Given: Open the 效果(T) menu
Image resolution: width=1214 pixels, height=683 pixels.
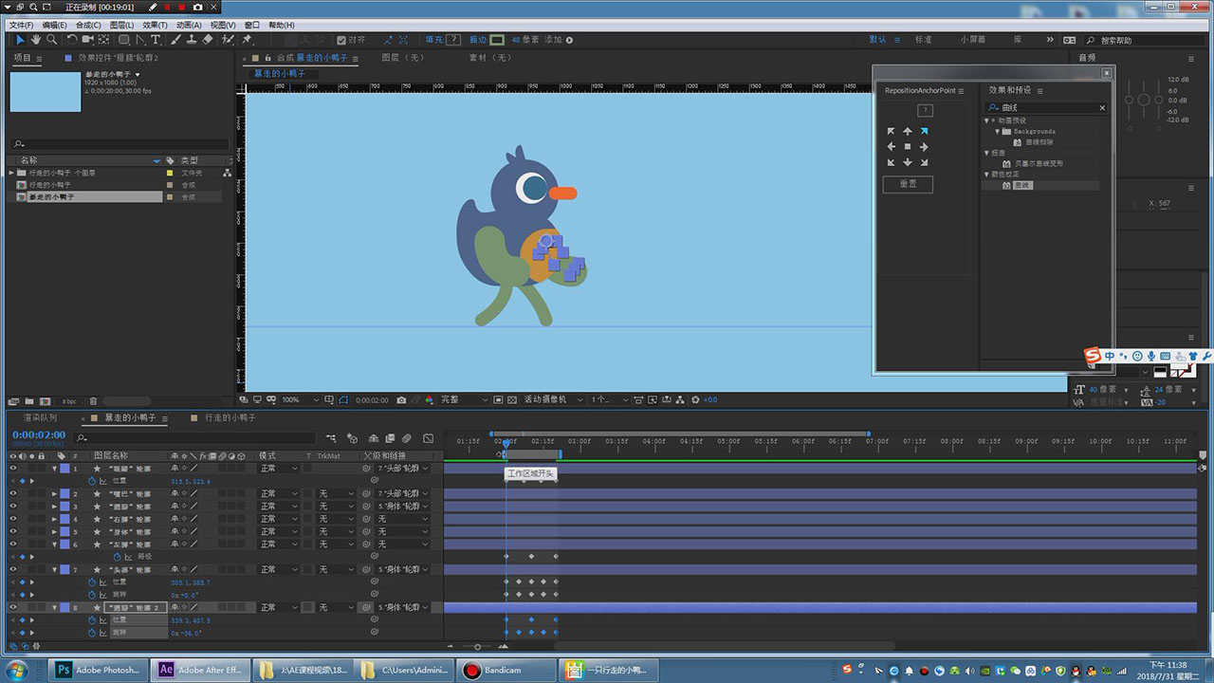Looking at the screenshot, I should point(154,25).
